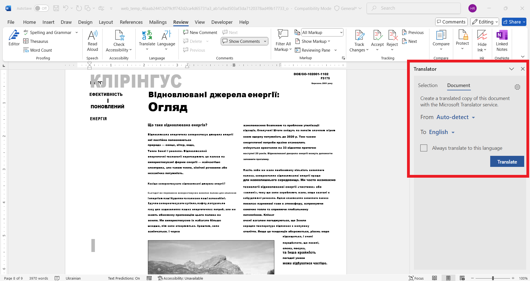
Task: Click Text Predictions: On status
Action: [x=124, y=278]
